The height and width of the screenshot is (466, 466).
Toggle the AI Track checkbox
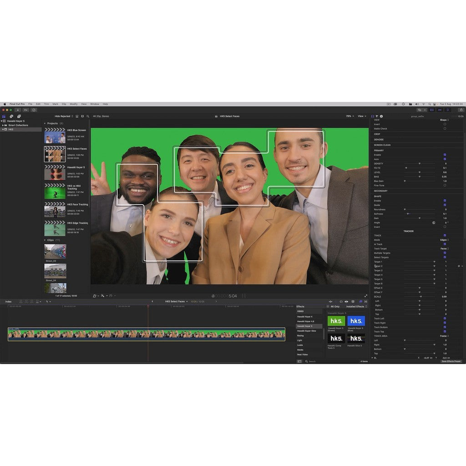[445, 244]
